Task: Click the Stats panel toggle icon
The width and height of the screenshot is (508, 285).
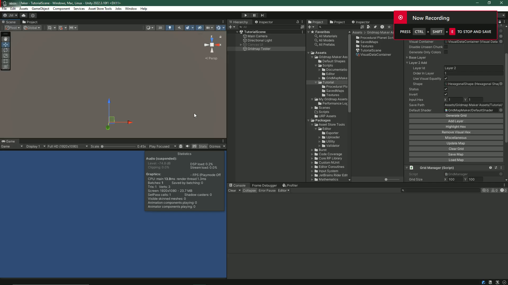Action: (x=202, y=146)
